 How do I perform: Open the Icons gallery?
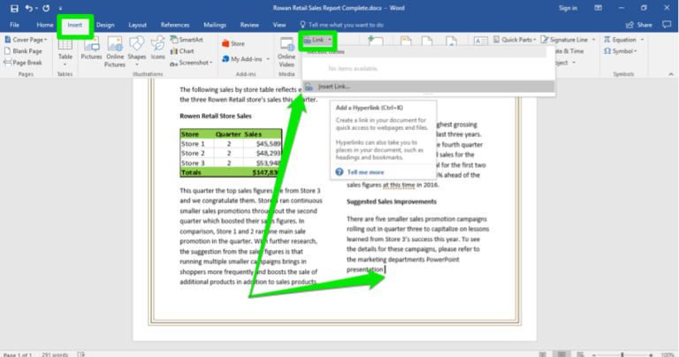[x=157, y=48]
